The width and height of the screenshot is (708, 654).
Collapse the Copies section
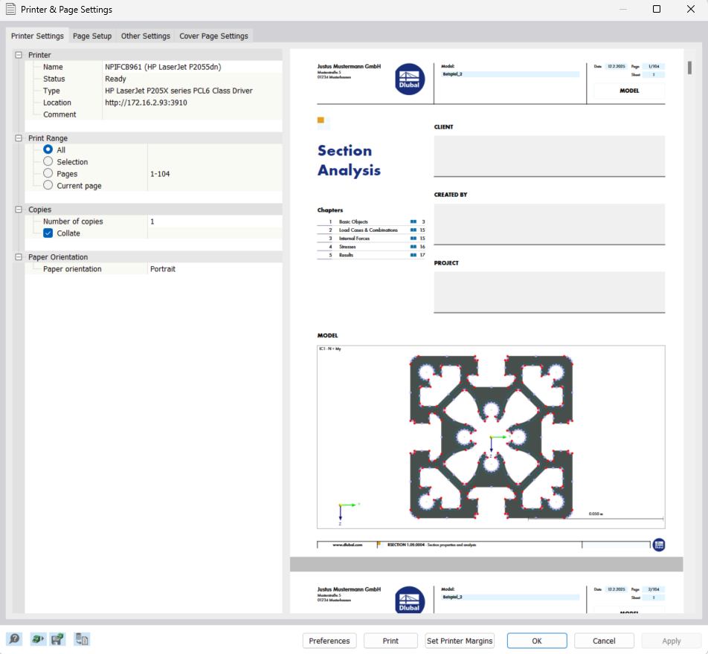tap(19, 209)
